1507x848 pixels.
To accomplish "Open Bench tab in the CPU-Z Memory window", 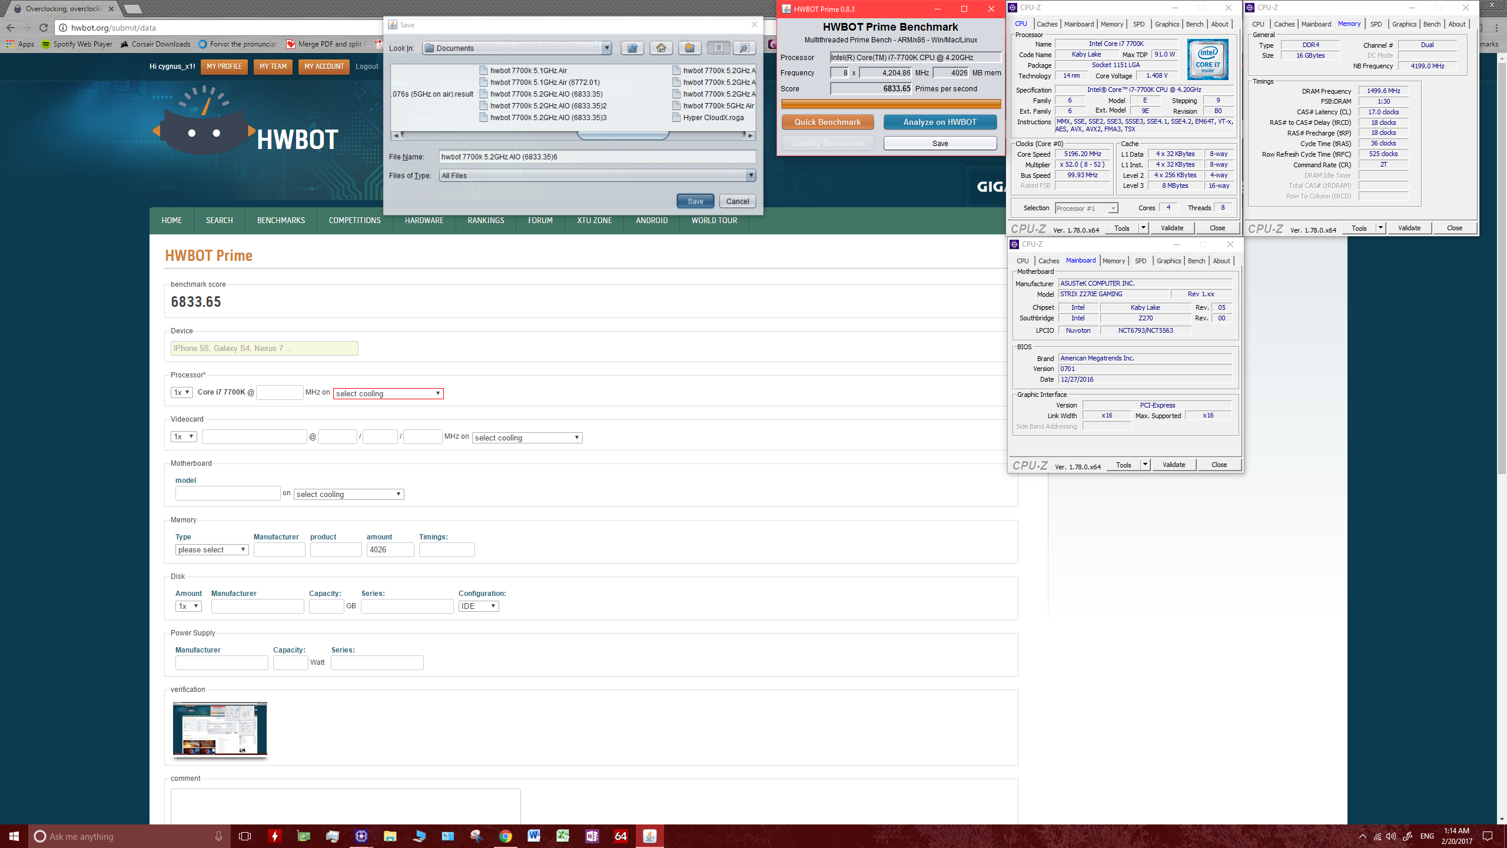I will 1432,24.
